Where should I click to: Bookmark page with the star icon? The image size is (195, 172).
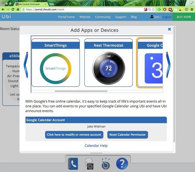153,9
